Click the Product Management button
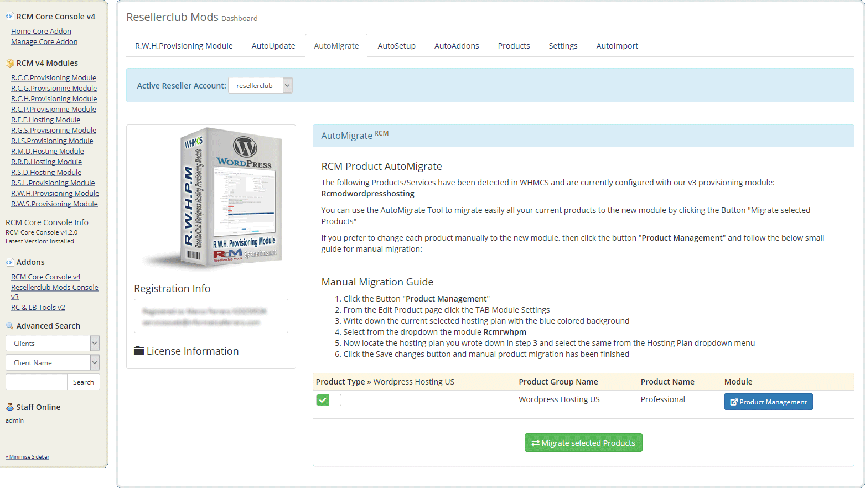The height and width of the screenshot is (488, 865). pos(768,402)
